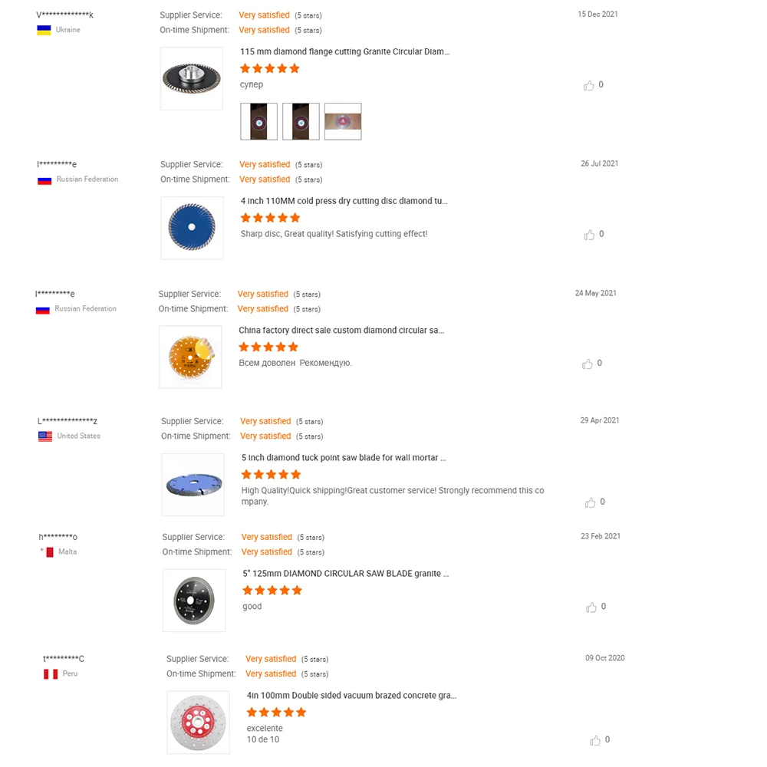Click the United States flag icon
The width and height of the screenshot is (767, 767).
pos(45,436)
